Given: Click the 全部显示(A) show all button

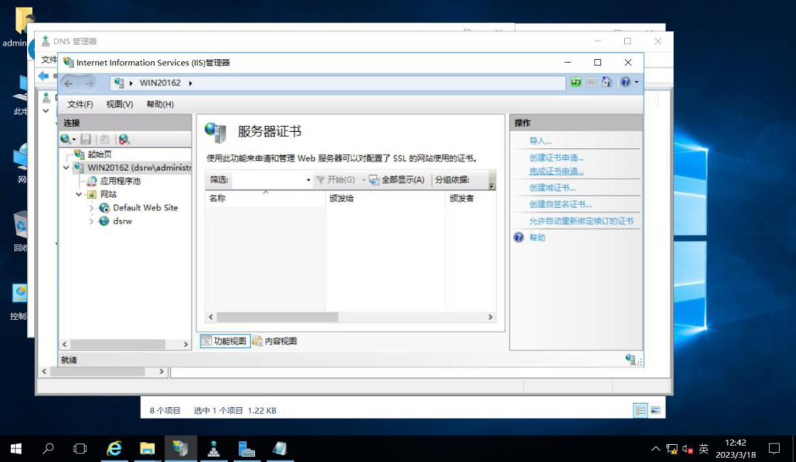Looking at the screenshot, I should click(x=397, y=179).
